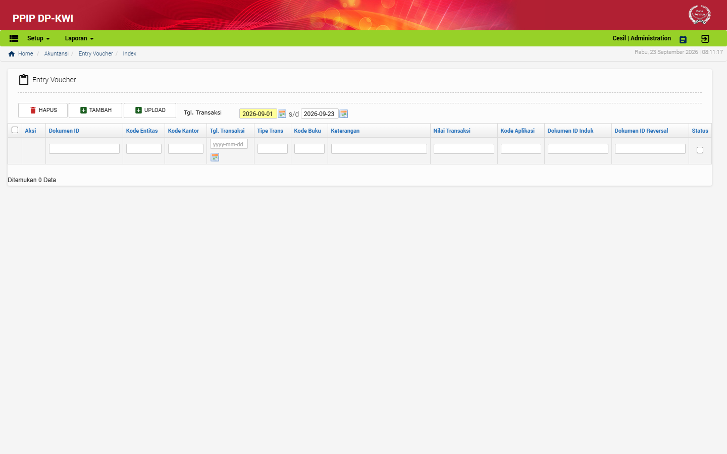
Task: Sort by Kode Aplikasi column header
Action: coord(517,131)
